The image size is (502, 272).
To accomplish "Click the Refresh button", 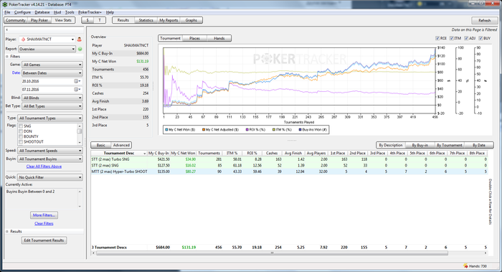I will (x=484, y=20).
